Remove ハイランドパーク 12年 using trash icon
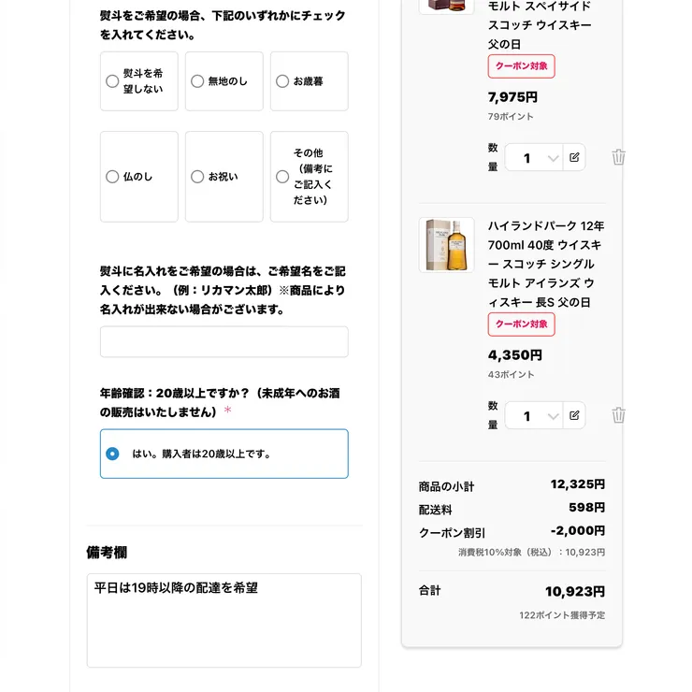 (618, 415)
